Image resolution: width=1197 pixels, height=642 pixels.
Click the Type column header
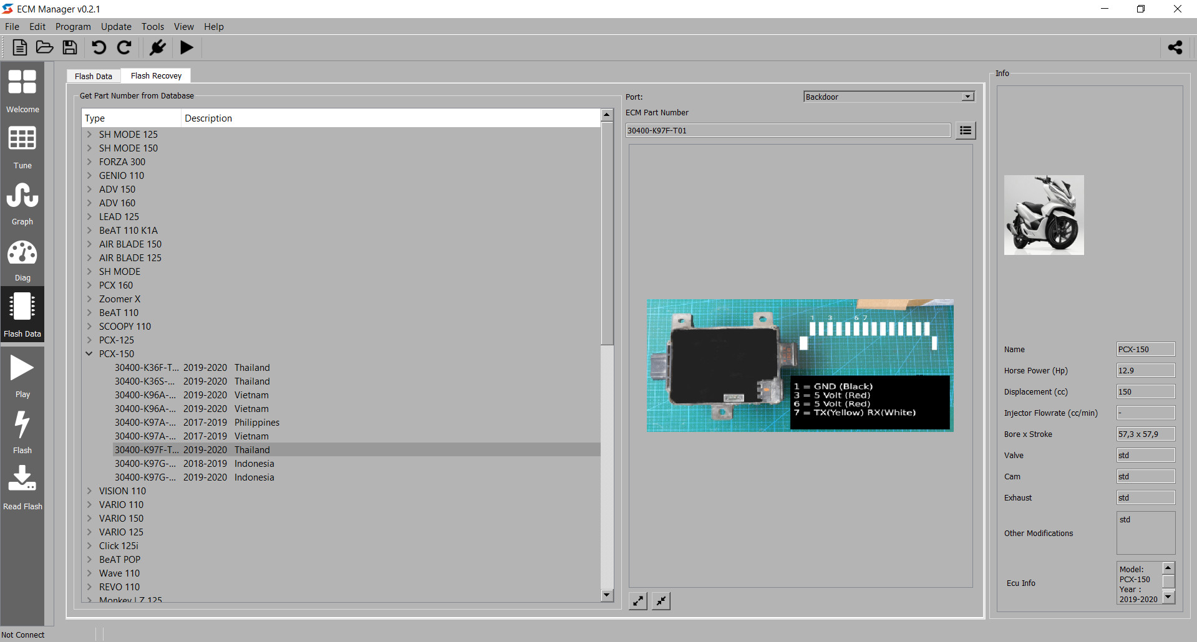click(132, 118)
